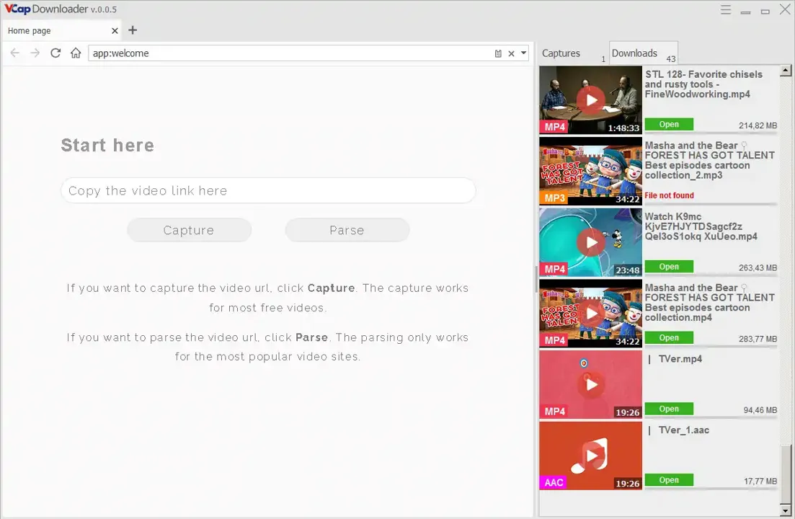Click the downloads list scrollbar thumb

[786, 474]
